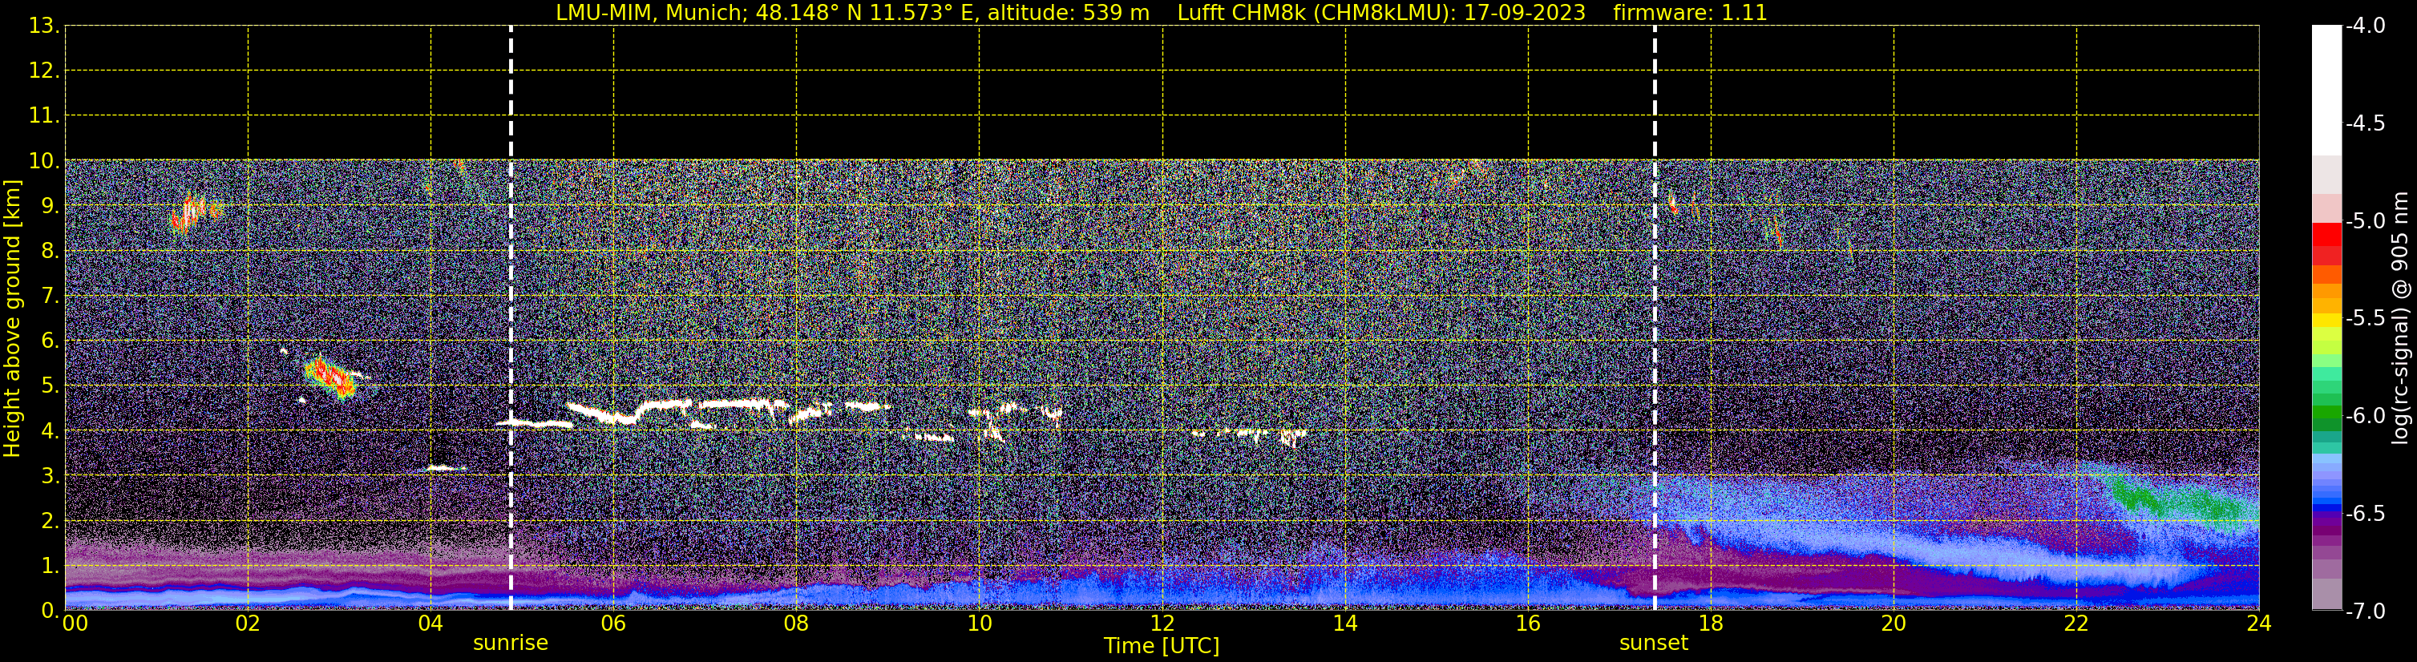
Task: Click the "7." height axis tick label
Action: [51, 296]
